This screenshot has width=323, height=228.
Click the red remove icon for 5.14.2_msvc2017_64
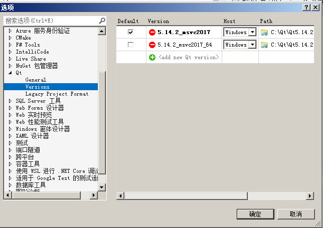pos(152,45)
